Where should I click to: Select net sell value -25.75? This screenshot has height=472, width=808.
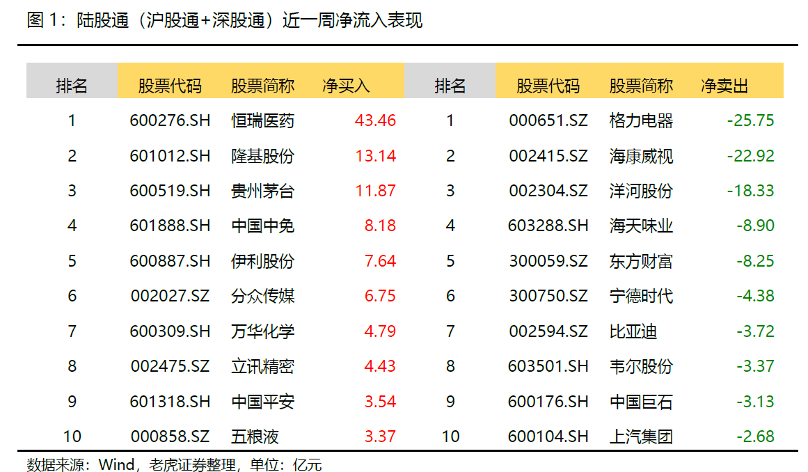coord(750,120)
